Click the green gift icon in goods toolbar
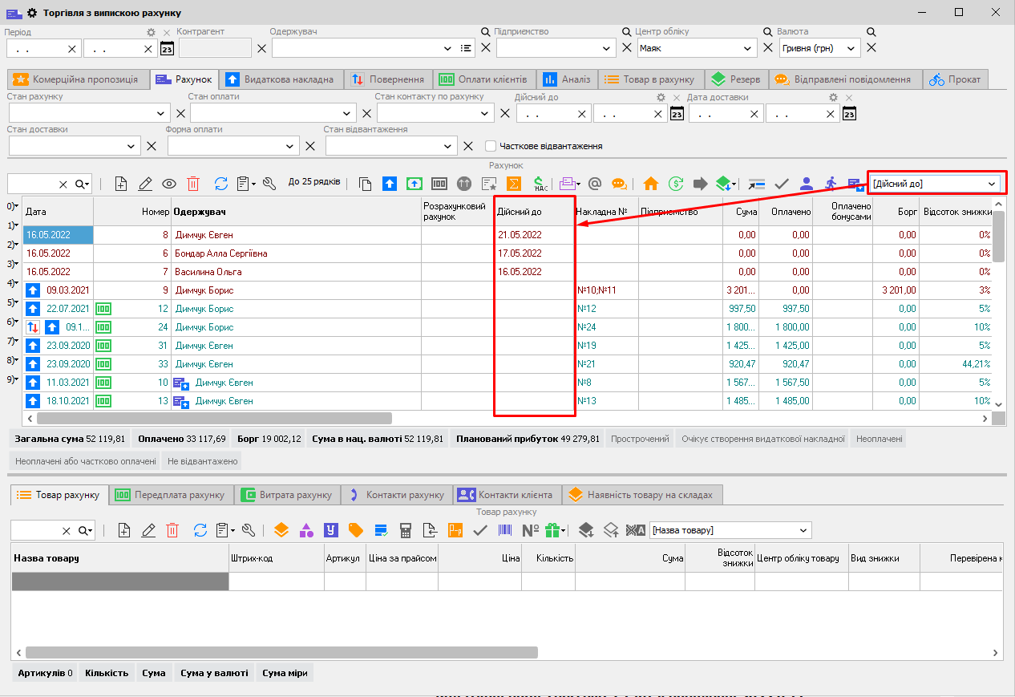 pos(552,530)
